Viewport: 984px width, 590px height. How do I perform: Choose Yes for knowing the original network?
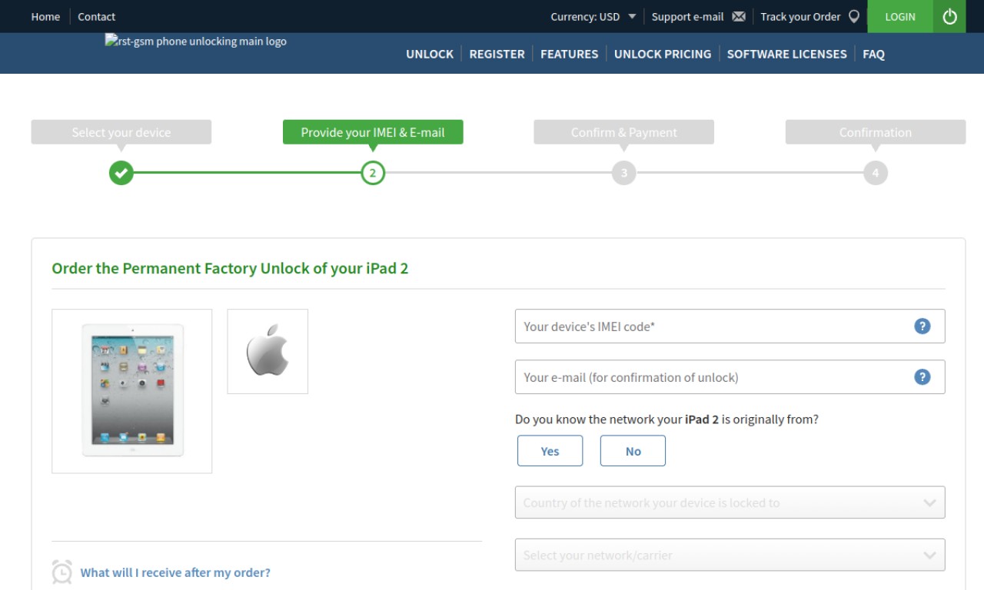pyautogui.click(x=550, y=451)
